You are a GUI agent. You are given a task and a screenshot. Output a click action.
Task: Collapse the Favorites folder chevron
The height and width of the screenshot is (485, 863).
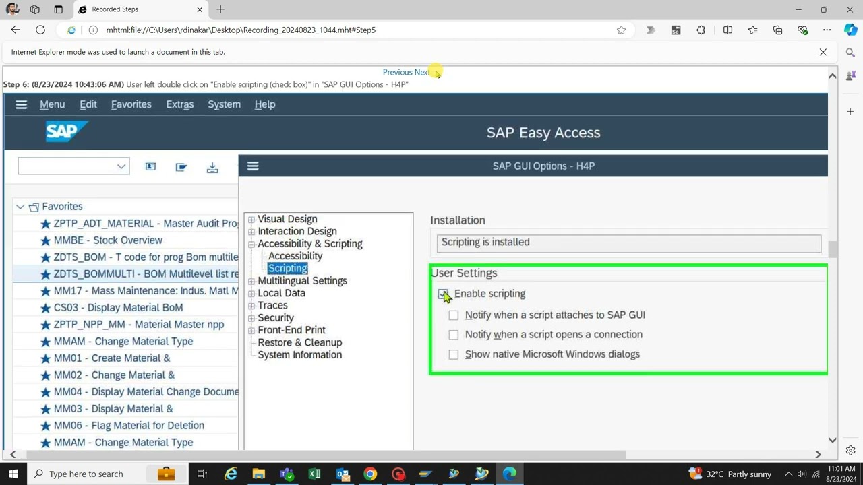tap(20, 207)
